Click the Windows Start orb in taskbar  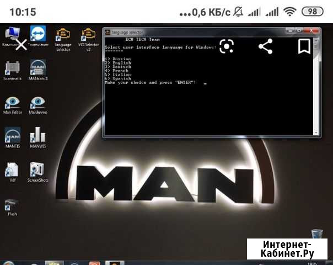click(x=8, y=263)
